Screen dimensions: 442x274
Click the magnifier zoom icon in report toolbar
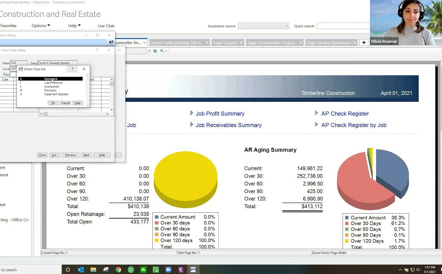[x=162, y=51]
